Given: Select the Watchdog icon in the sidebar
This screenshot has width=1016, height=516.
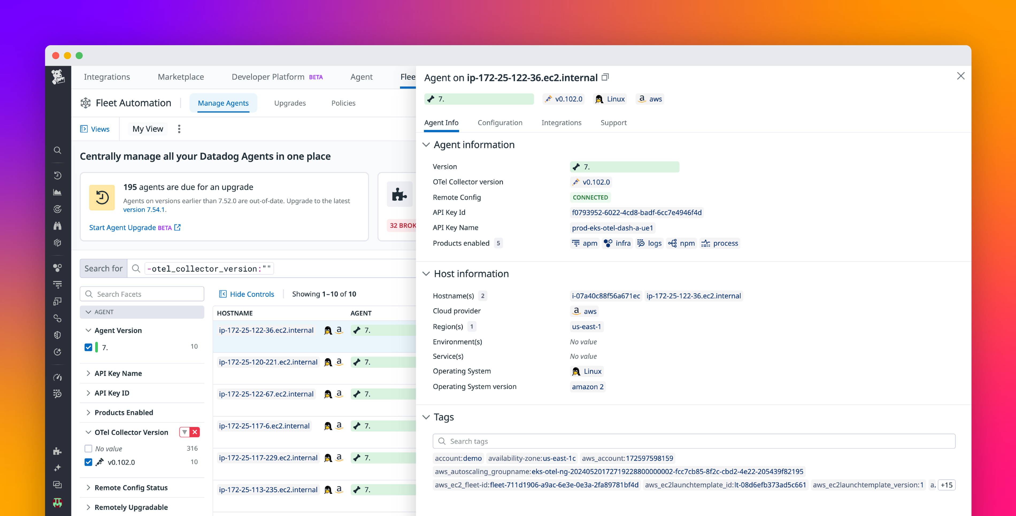Looking at the screenshot, I should tap(57, 209).
